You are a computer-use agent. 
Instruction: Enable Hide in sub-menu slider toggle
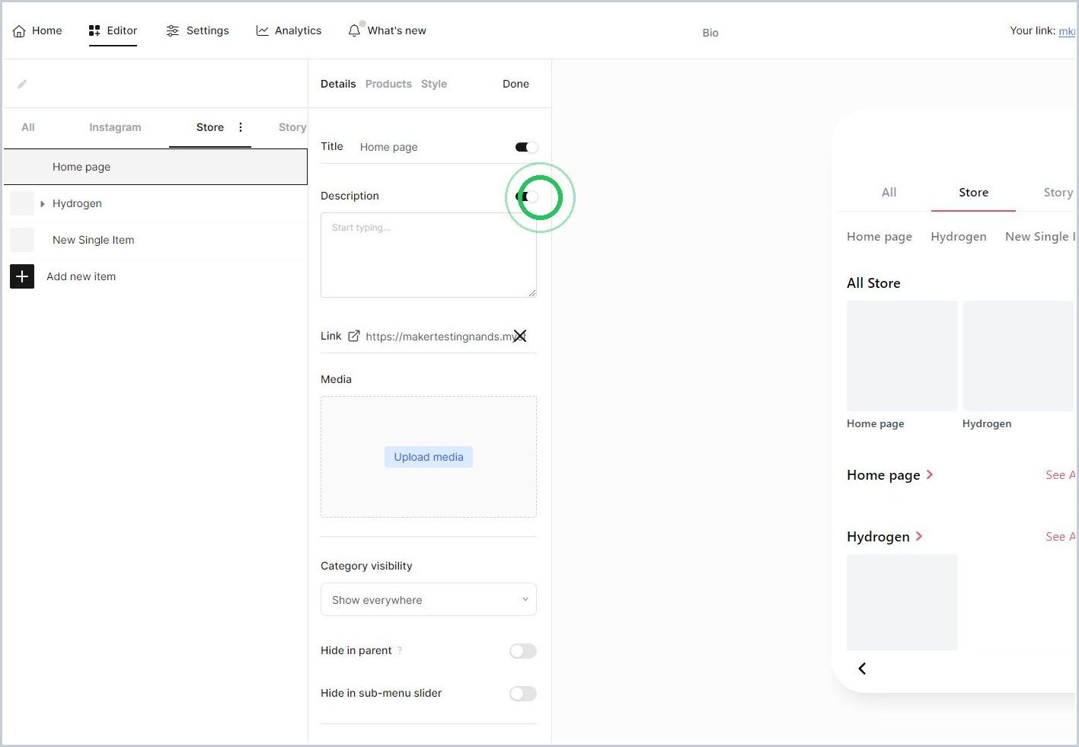coord(523,694)
